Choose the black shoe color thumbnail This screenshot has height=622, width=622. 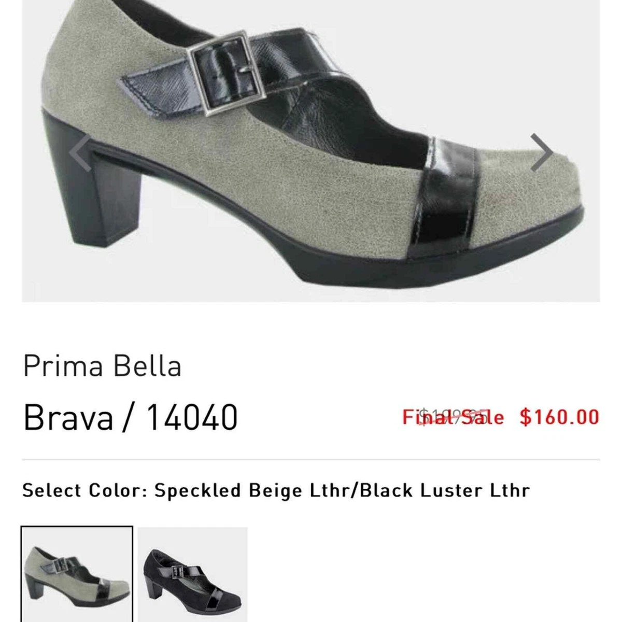(193, 574)
